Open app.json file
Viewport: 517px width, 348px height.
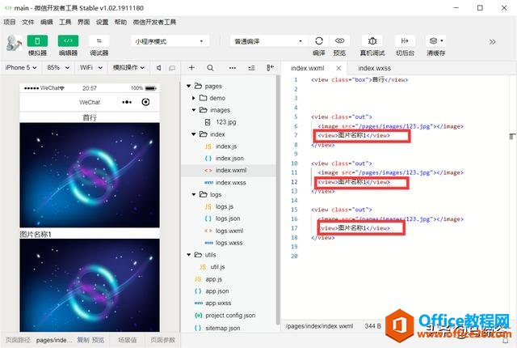coord(216,291)
